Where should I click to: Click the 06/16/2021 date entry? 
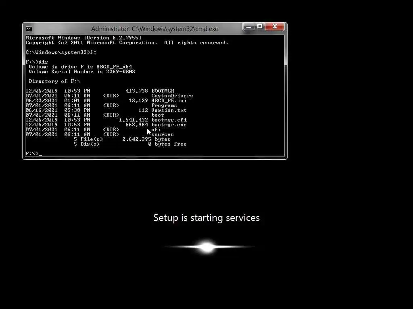[42, 110]
